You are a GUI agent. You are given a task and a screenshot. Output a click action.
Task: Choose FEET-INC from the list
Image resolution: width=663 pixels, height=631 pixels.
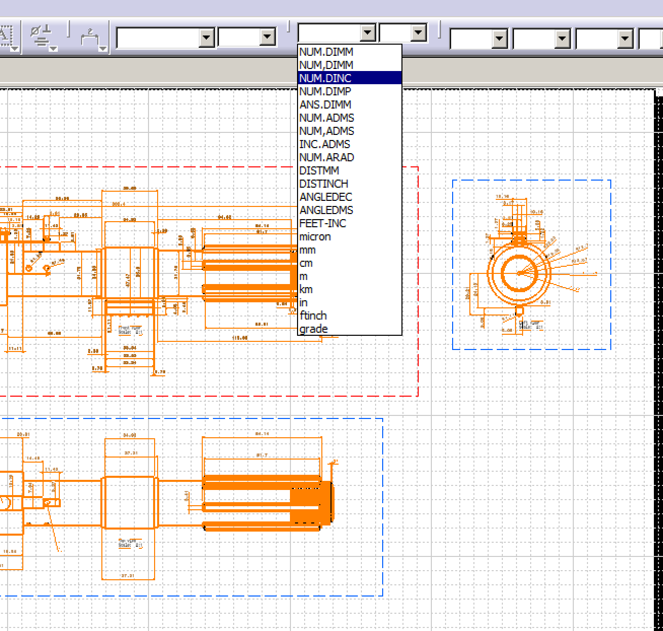point(322,223)
